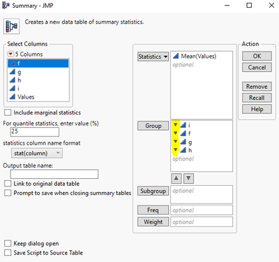Click the sort arrow beside group h
The height and width of the screenshot is (262, 279).
tap(176, 150)
